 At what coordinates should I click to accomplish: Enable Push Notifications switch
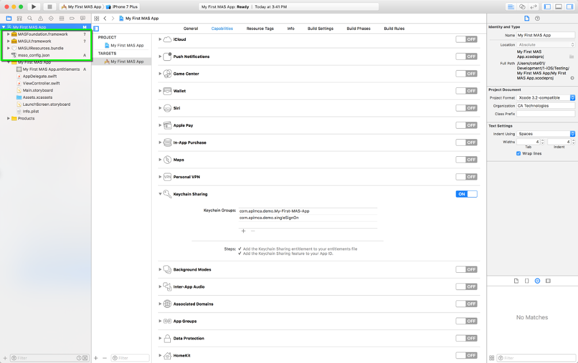[466, 56]
